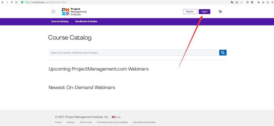Open the Terms of Use link

[x=86, y=122]
